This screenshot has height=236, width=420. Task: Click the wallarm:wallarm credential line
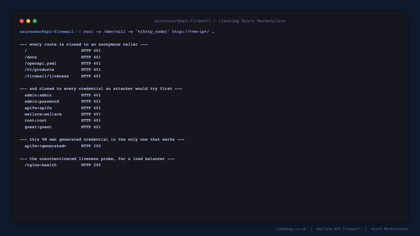63,114
